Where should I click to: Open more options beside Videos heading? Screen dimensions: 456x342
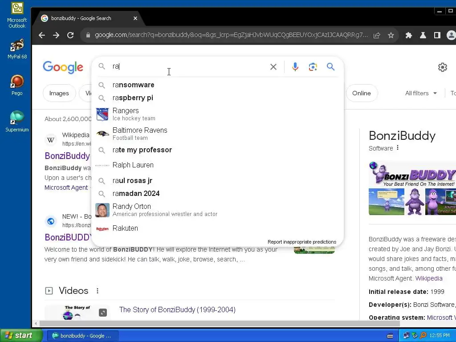coord(98,290)
